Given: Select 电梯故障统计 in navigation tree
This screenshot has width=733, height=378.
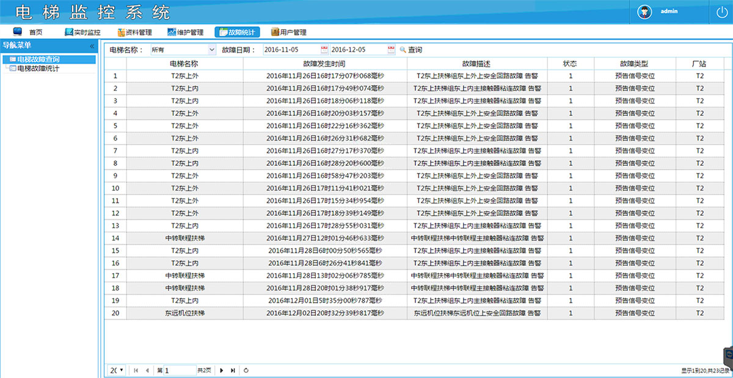Looking at the screenshot, I should [x=38, y=69].
